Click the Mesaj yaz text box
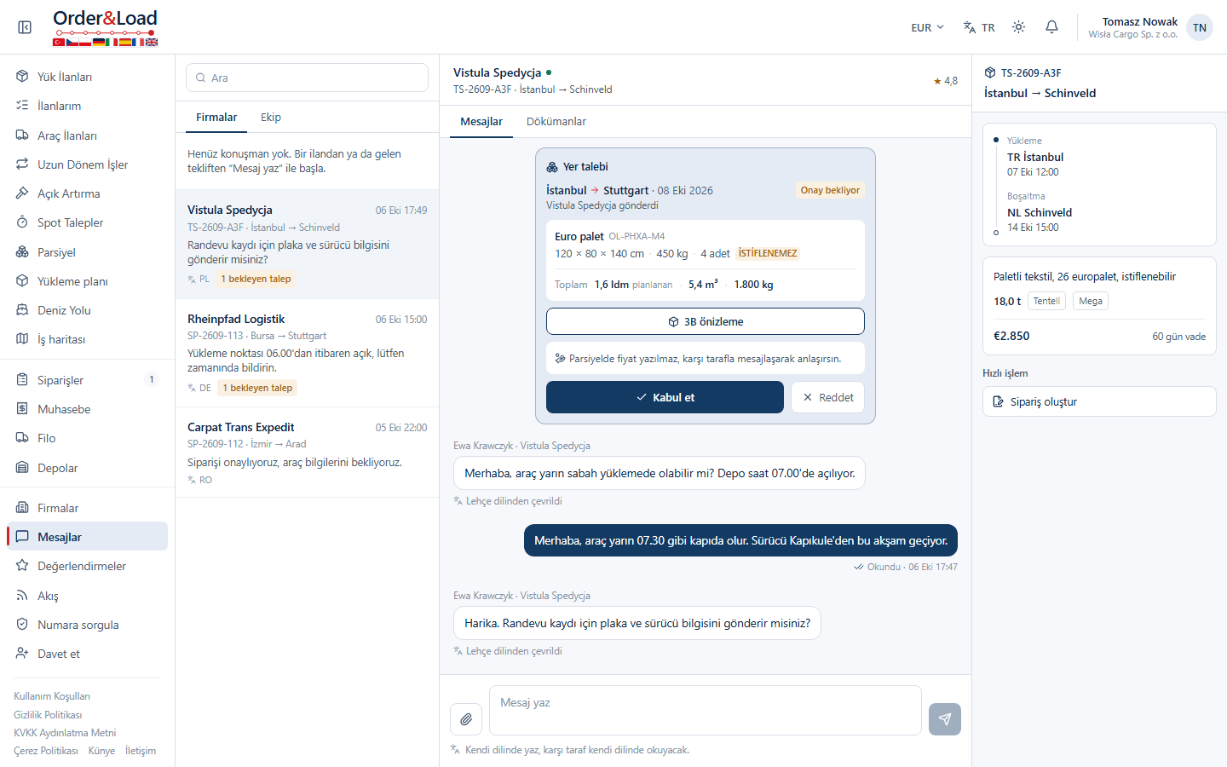This screenshot has width=1227, height=767. [706, 710]
